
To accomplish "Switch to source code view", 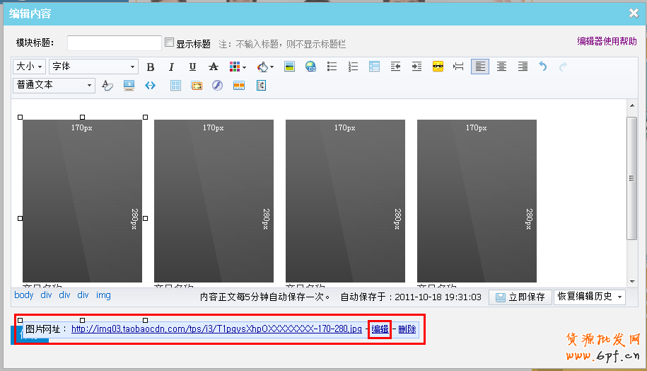I will tap(150, 86).
